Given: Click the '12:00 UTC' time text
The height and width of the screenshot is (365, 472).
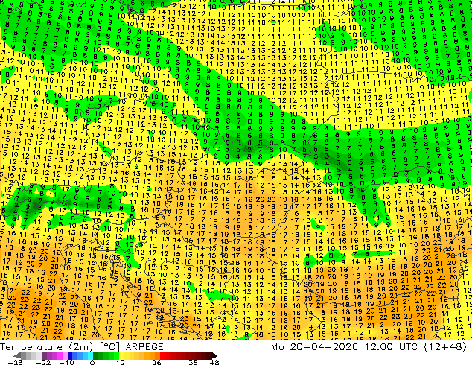Looking at the screenshot, I should [x=391, y=347].
